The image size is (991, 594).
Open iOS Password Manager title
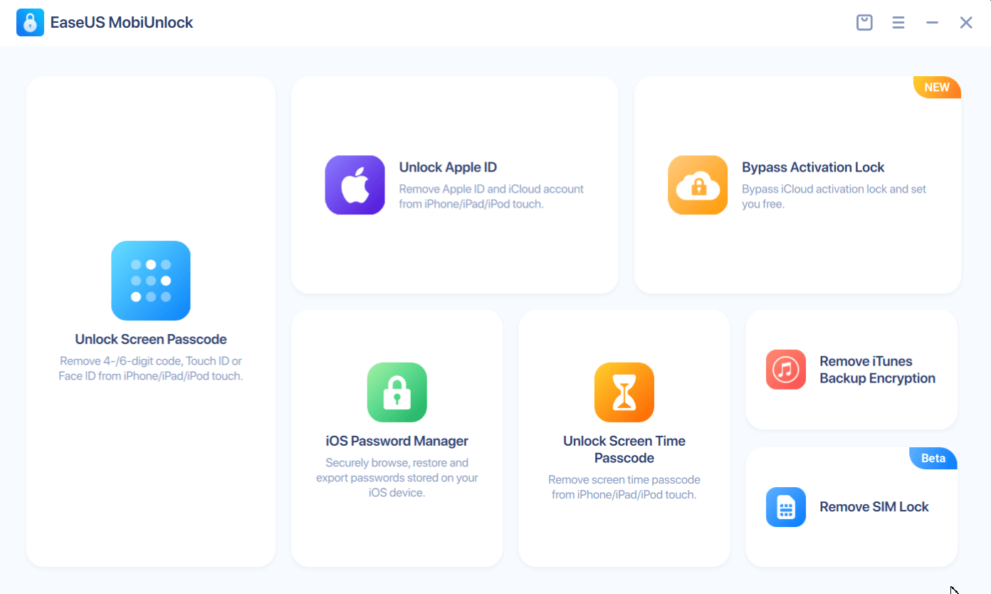point(397,441)
